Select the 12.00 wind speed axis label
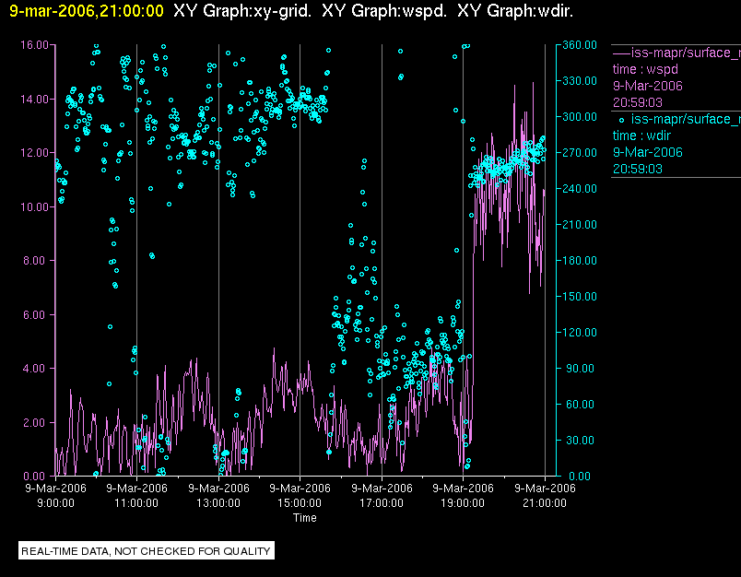 point(34,153)
